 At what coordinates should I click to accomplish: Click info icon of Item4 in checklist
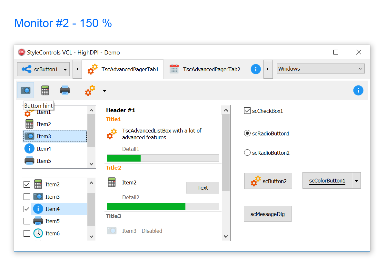38,209
